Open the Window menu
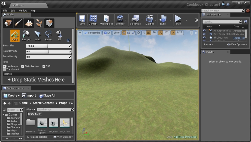 pyautogui.click(x=23, y=11)
